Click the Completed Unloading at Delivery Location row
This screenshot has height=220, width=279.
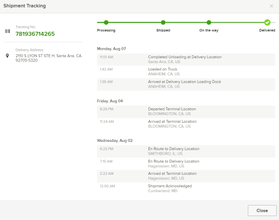(186, 59)
